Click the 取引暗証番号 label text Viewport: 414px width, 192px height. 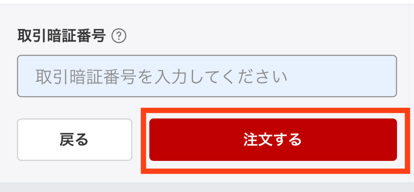pos(62,36)
